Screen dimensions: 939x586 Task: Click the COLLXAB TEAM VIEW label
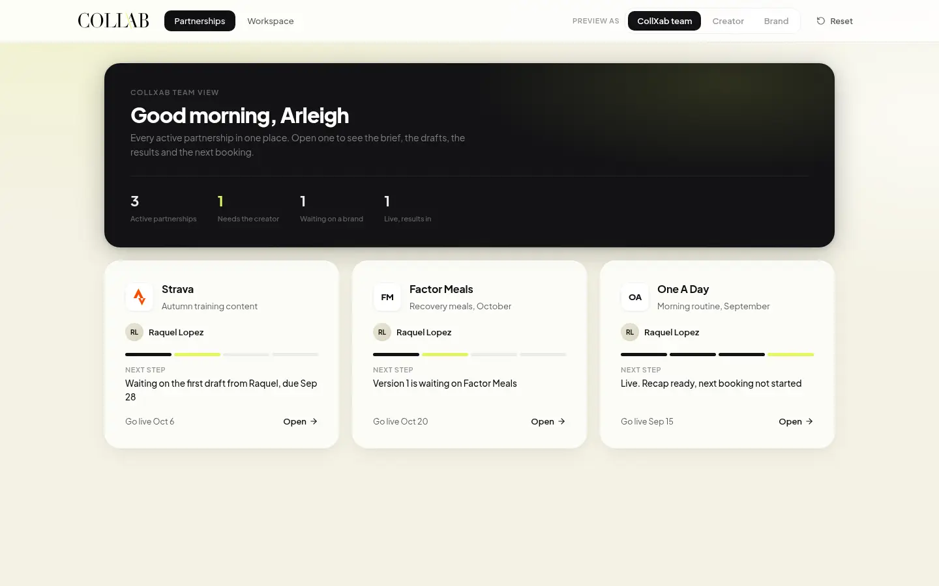175,92
